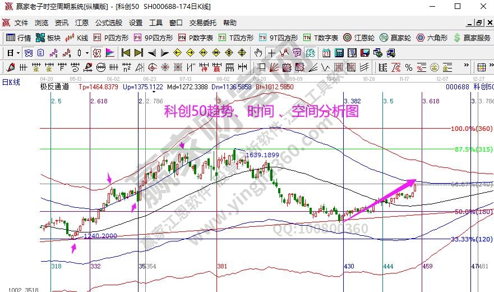This screenshot has height=292, width=494.
Task: Click the percent sign drawing tool
Action: coord(409,67)
